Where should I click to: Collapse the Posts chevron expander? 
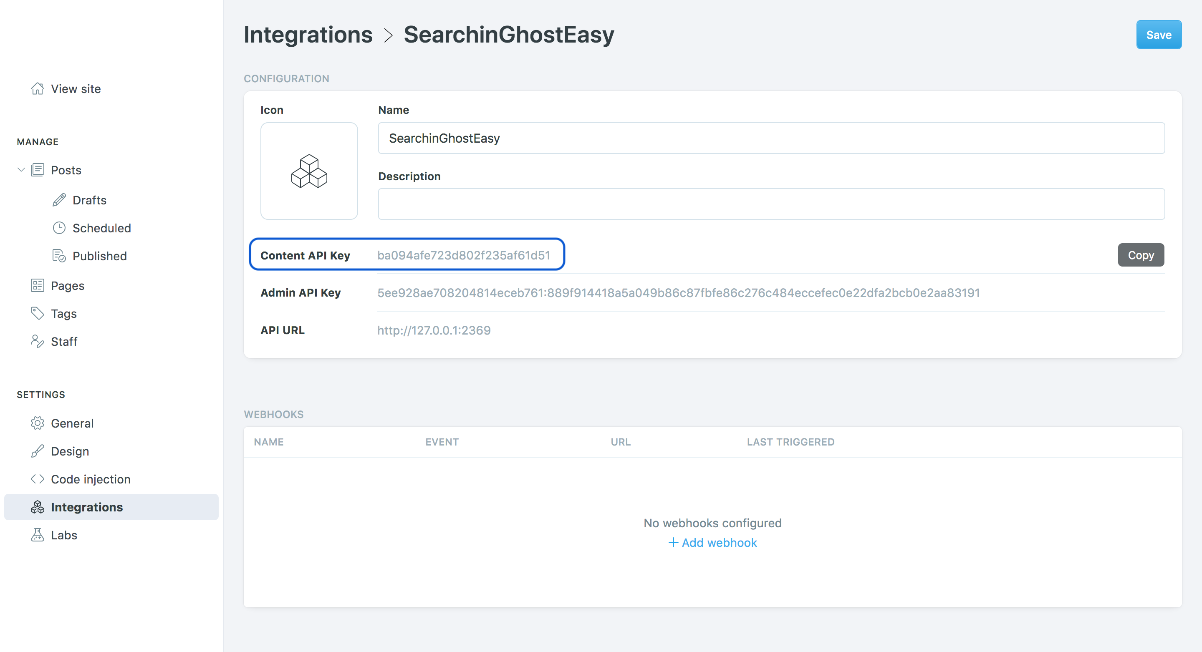[x=21, y=170]
